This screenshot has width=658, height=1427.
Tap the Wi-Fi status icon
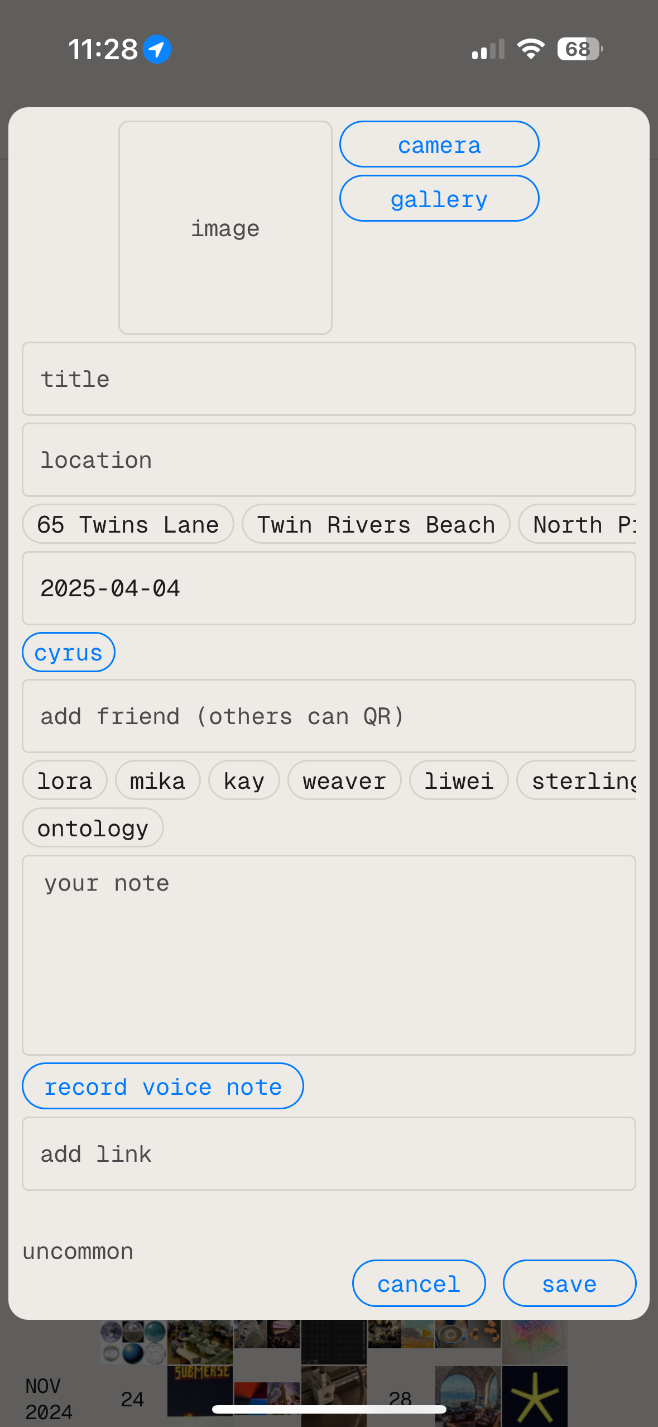pos(531,49)
